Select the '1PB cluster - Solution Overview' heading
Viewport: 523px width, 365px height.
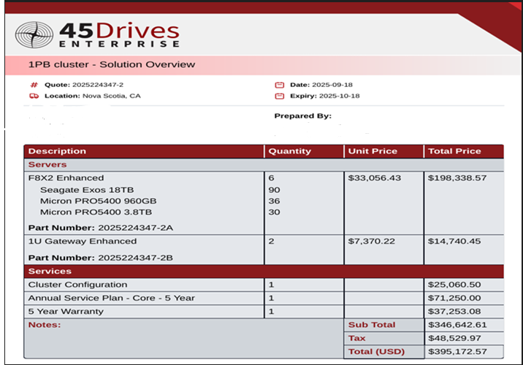(112, 64)
